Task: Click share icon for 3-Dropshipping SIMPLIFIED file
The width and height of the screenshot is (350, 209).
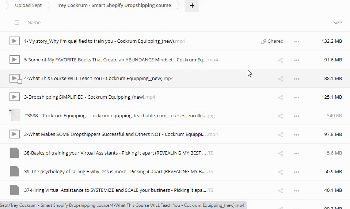Action: [281, 97]
